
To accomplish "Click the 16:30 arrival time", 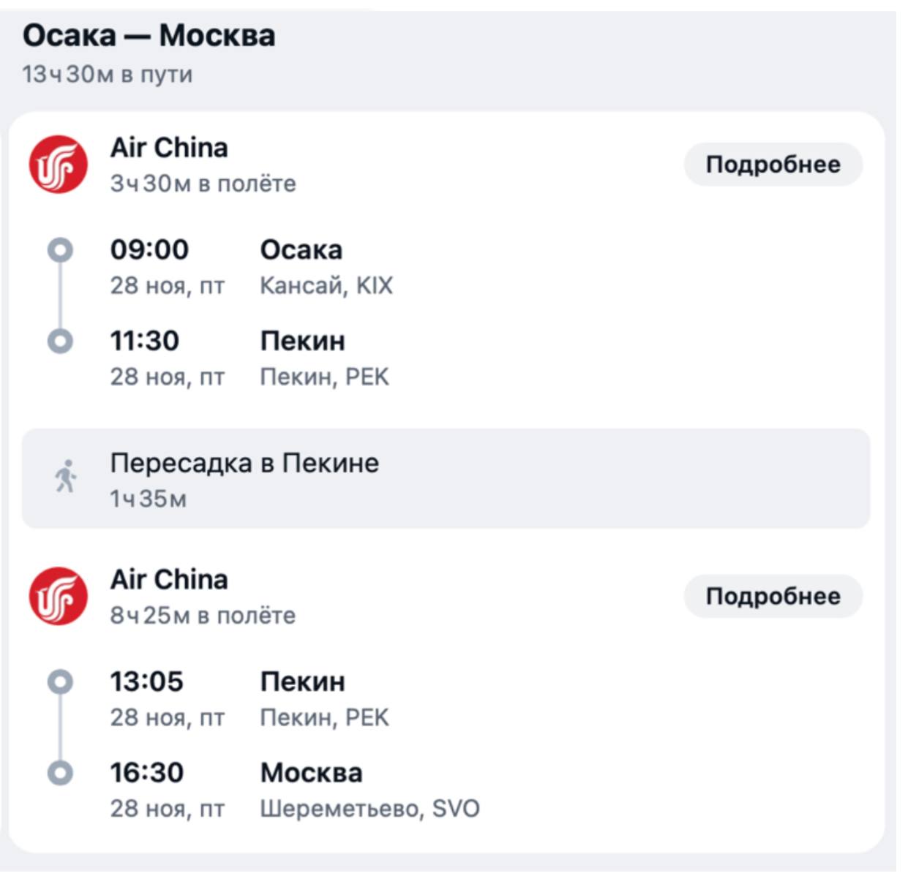I will click(146, 773).
